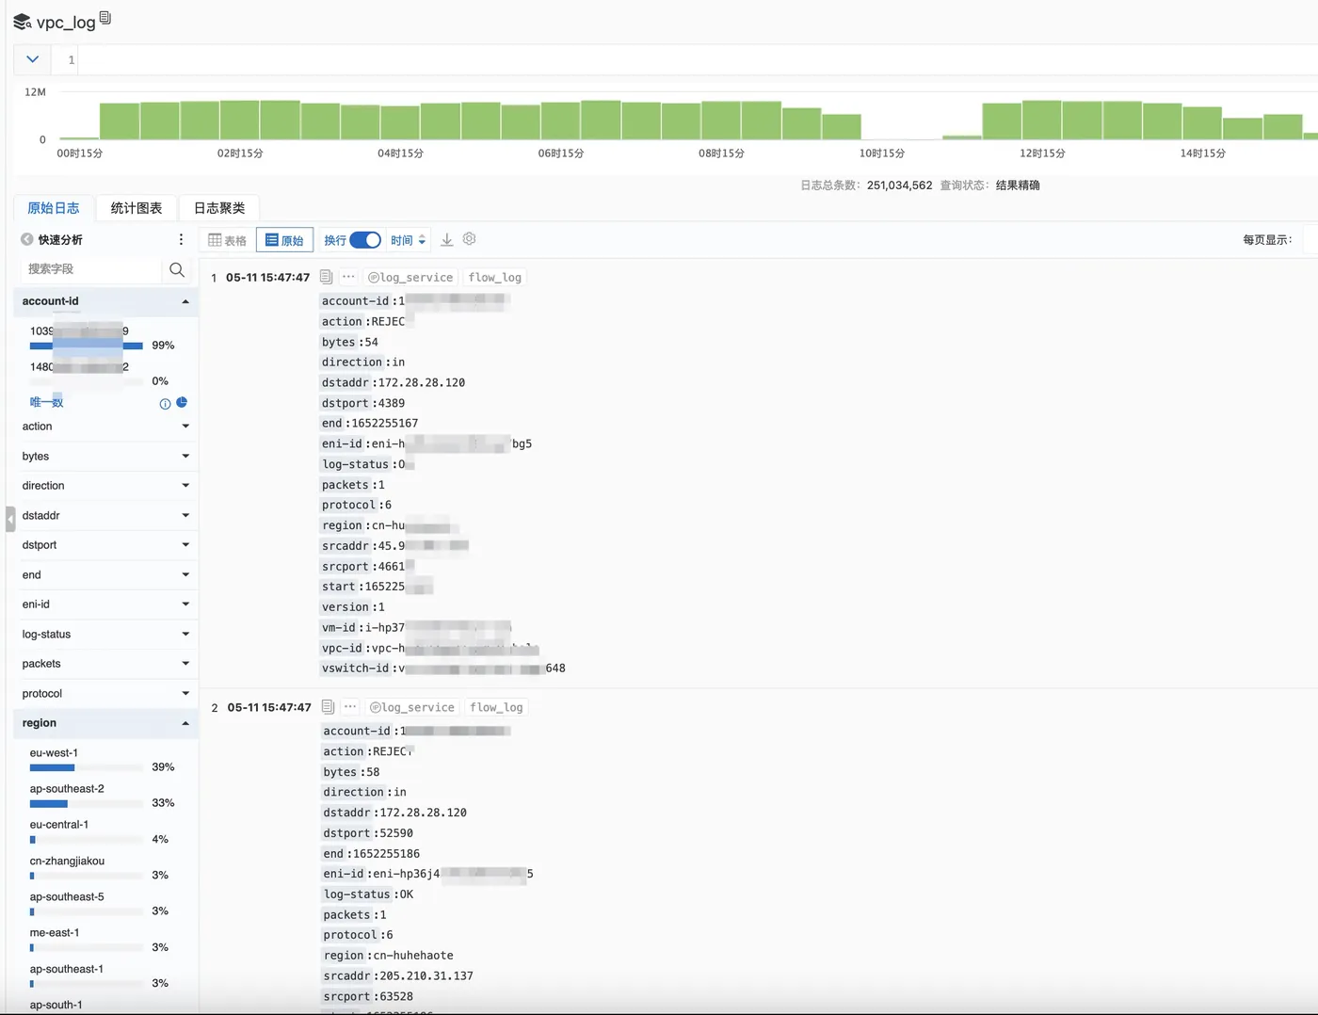
Task: Click region value cn-huhehaote in entry 2
Action: 413,955
